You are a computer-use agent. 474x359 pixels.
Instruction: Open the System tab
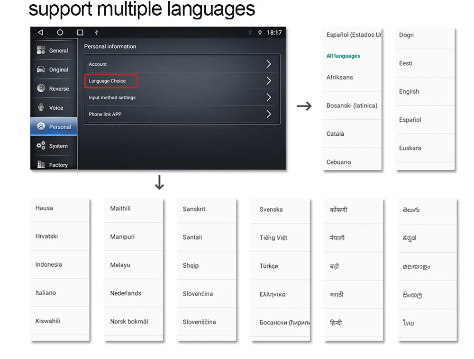coord(54,146)
